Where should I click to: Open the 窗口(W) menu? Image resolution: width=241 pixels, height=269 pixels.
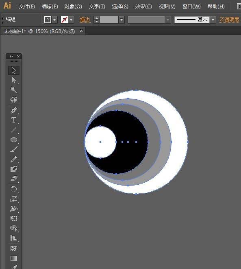pyautogui.click(x=191, y=7)
